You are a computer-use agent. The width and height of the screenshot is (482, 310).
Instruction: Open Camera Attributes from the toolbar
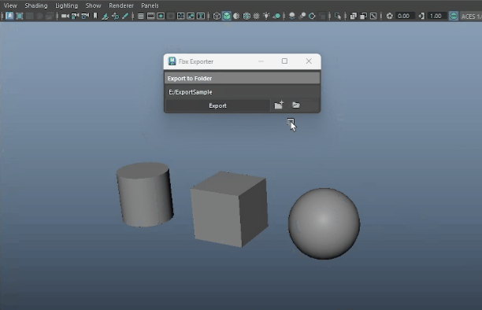click(85, 16)
